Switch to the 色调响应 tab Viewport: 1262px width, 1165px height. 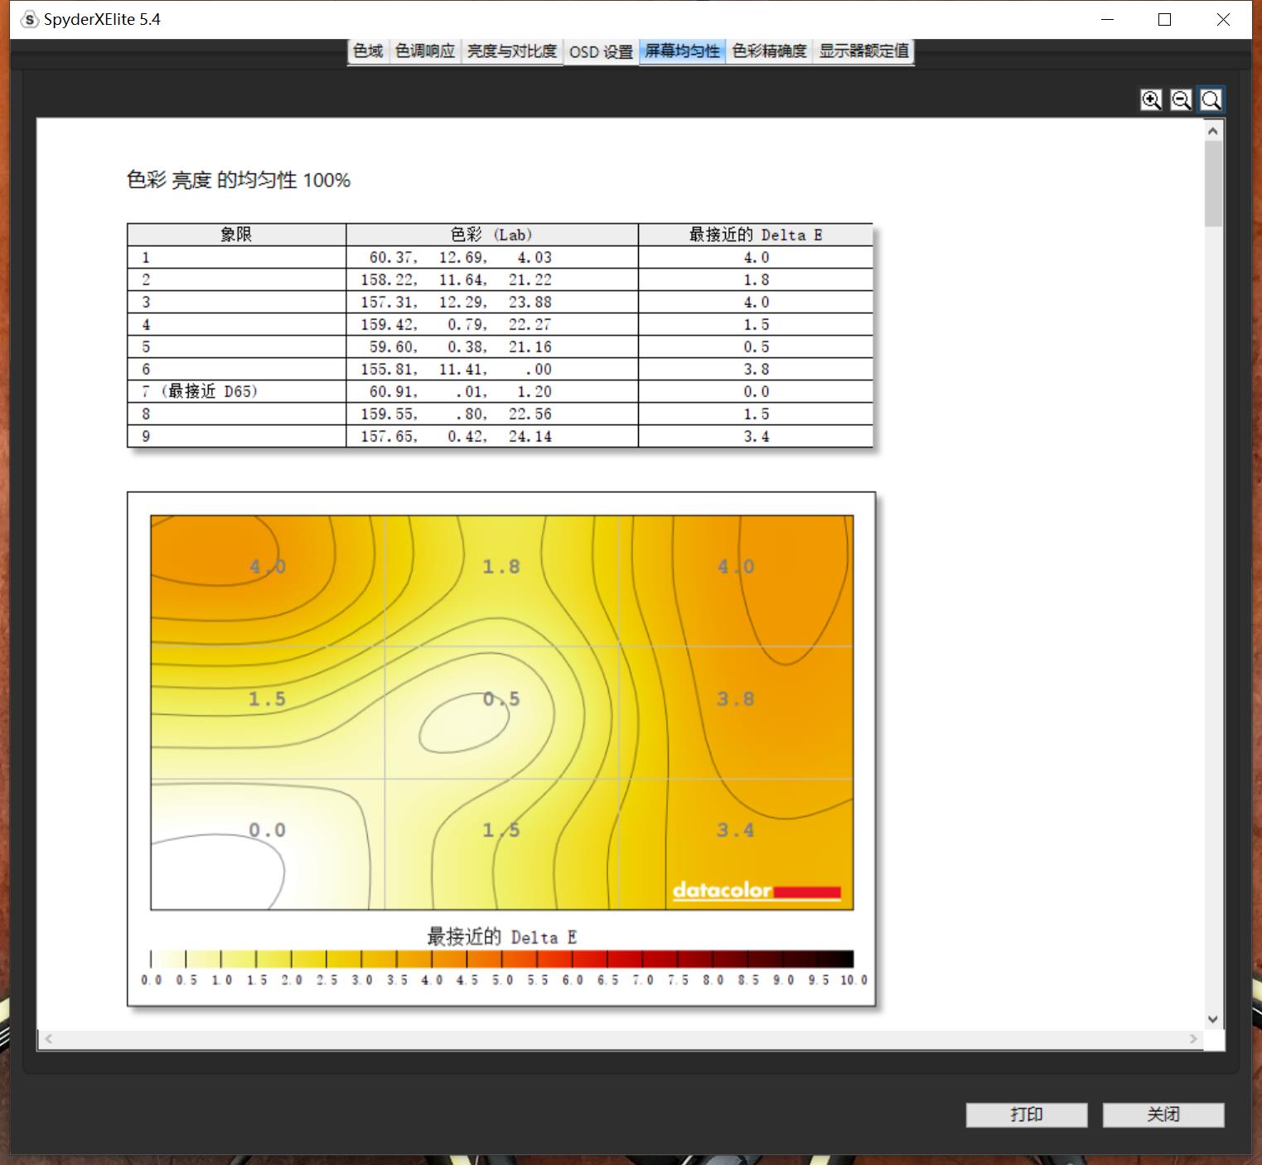click(425, 51)
